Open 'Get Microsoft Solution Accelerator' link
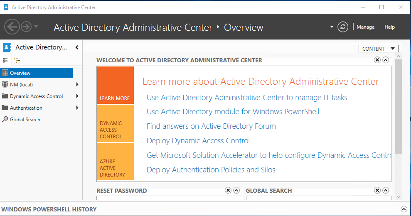This screenshot has width=411, height=216. (x=269, y=155)
